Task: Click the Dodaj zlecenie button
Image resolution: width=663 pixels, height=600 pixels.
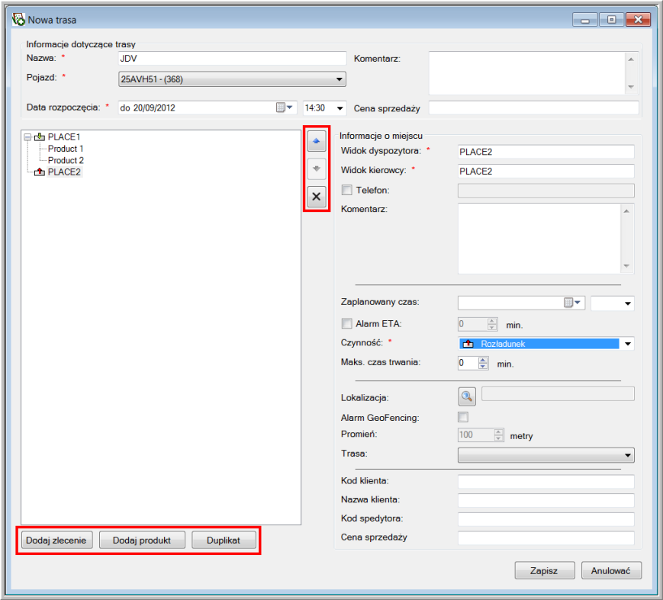Action: coord(58,540)
